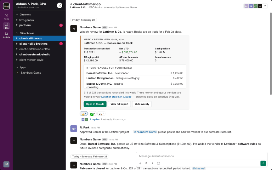Click the client-lattimer-co channel header title
Image resolution: width=272 pixels, height=170 pixels.
85,4
